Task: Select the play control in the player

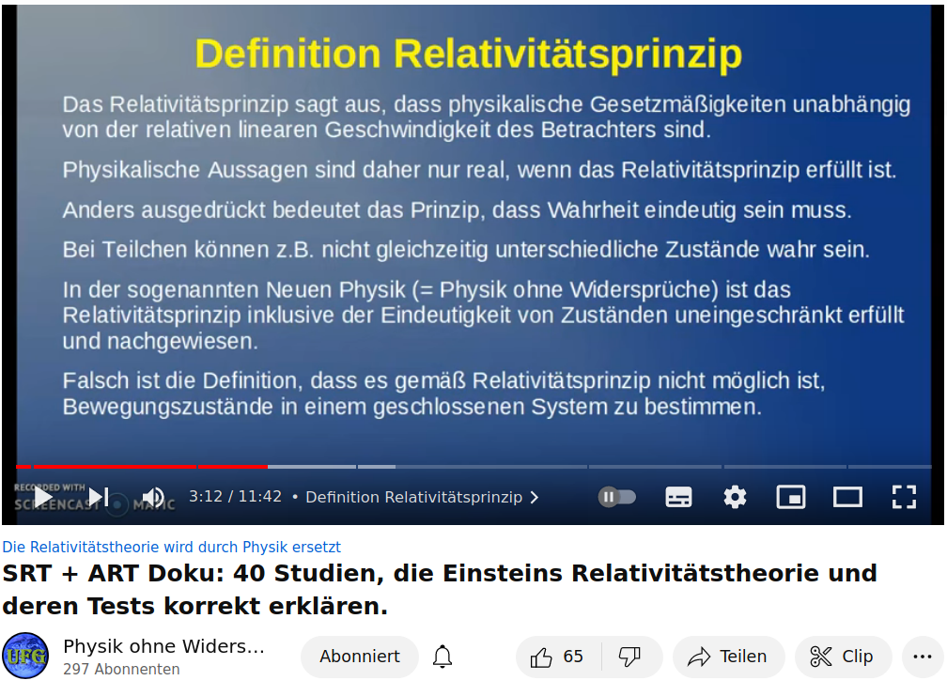Action: tap(42, 497)
